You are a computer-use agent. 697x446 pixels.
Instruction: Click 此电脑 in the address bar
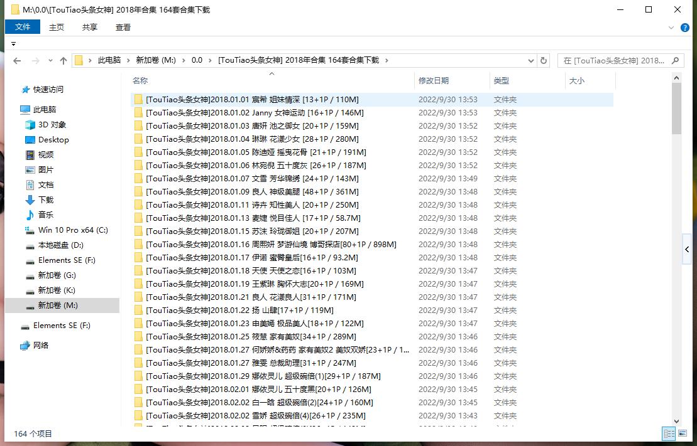pyautogui.click(x=109, y=60)
